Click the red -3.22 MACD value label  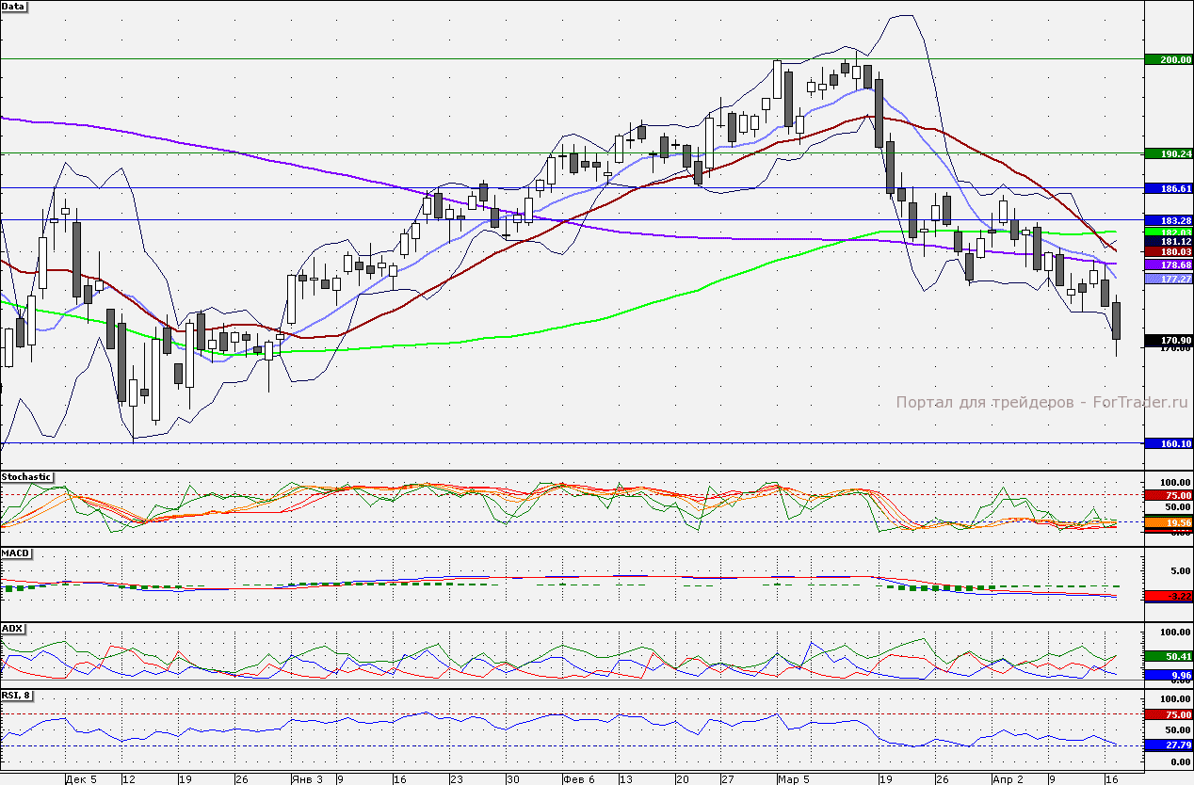1169,596
